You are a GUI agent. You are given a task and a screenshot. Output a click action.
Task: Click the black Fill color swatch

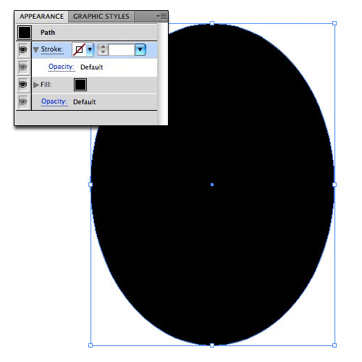[80, 85]
